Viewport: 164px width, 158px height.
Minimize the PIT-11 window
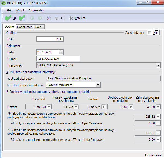pos(140,2)
